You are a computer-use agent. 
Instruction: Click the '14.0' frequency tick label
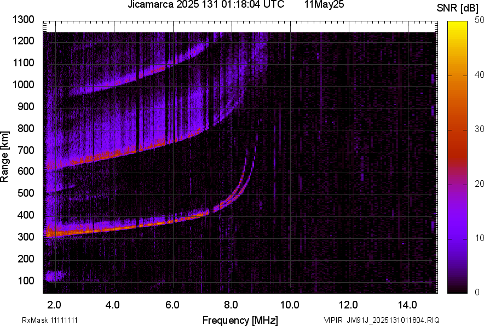click(407, 305)
